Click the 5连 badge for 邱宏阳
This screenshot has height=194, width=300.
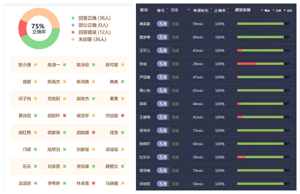coord(163,184)
